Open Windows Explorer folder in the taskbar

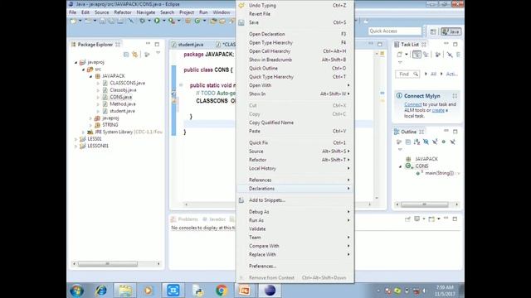(x=125, y=291)
